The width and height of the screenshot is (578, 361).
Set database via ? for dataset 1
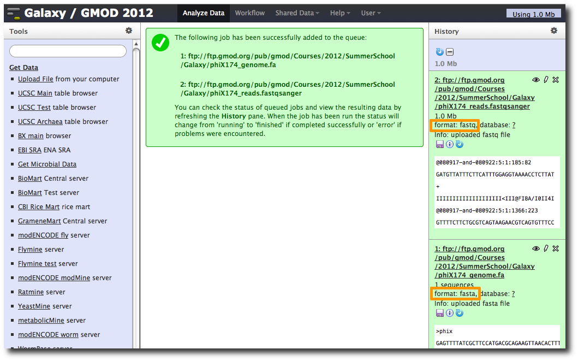(x=513, y=293)
